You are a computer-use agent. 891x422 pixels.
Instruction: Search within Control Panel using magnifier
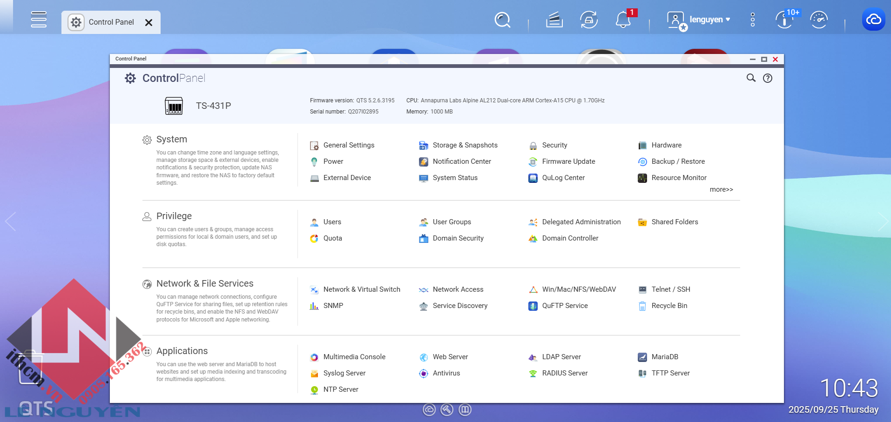[x=751, y=78]
